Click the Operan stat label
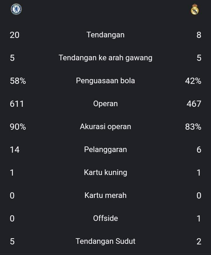Viewport: 211px width, 255px height. click(x=105, y=104)
